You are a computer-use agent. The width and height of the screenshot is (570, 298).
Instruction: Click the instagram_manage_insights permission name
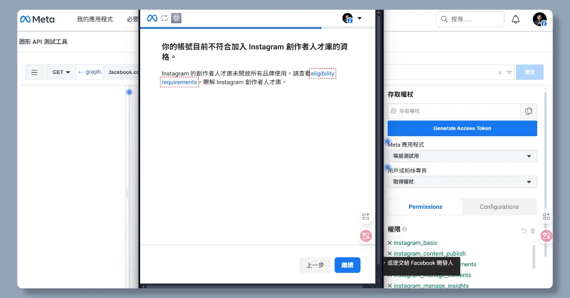point(431,286)
